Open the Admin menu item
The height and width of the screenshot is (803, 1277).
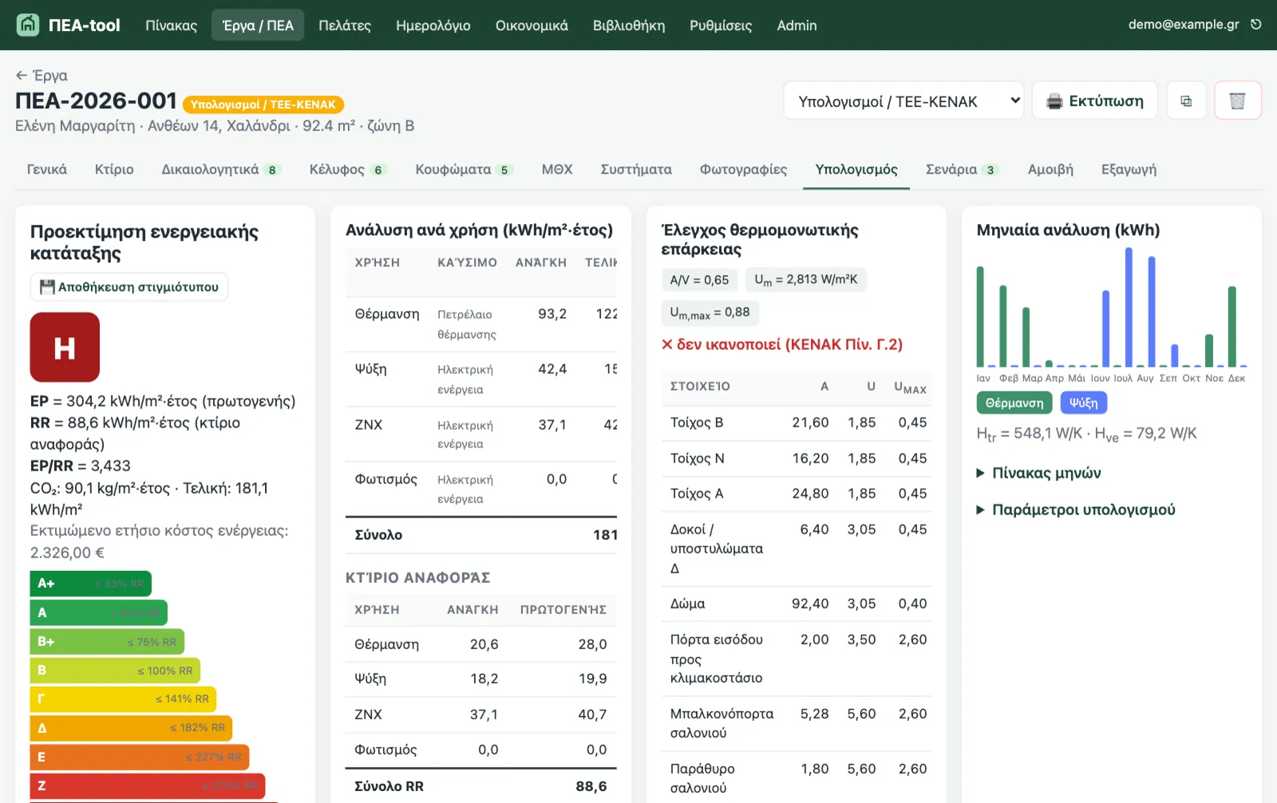click(797, 26)
